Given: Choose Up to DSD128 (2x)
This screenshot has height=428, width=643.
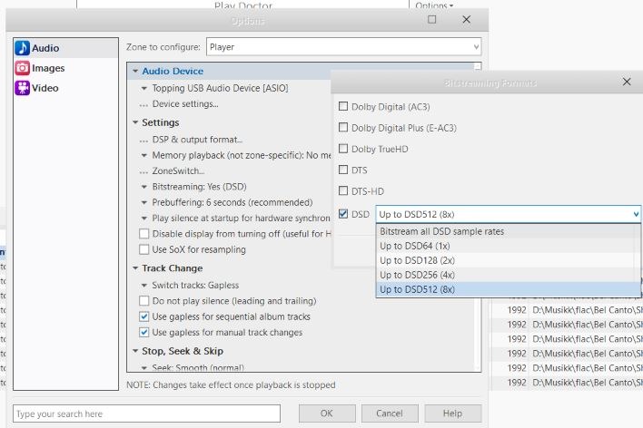Looking at the screenshot, I should pyautogui.click(x=508, y=260).
